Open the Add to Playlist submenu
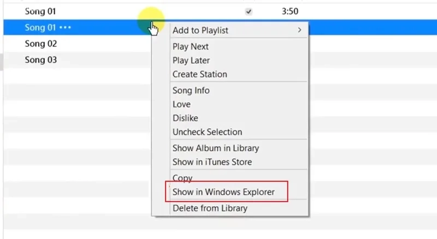The width and height of the screenshot is (437, 239). (239, 30)
